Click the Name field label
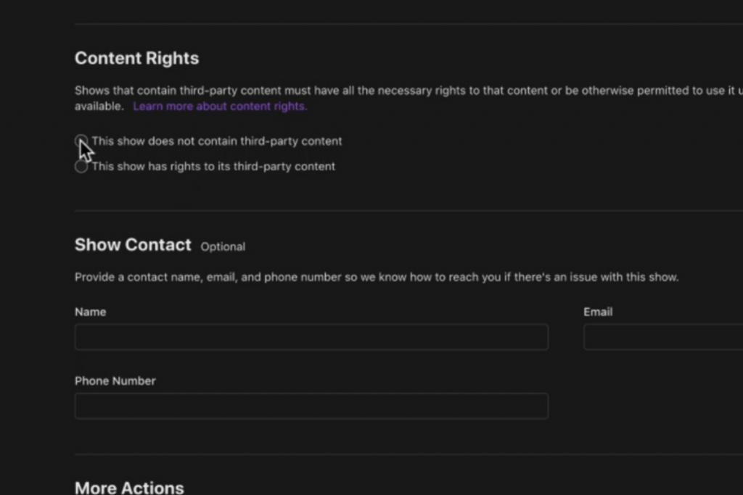The image size is (743, 495). coord(91,312)
